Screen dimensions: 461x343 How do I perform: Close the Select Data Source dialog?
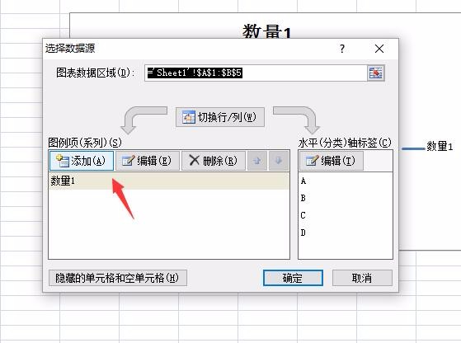coord(379,49)
